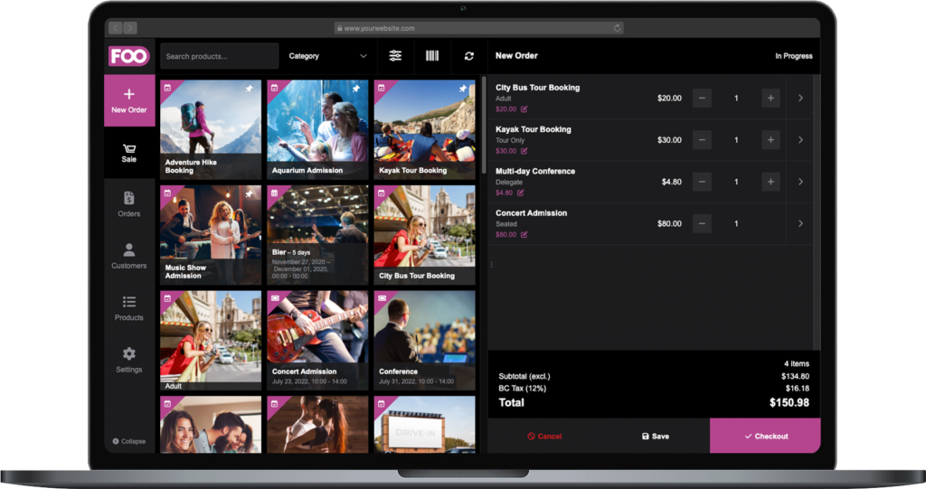Select the drive-in screen product tile
The height and width of the screenshot is (489, 926).
(425, 425)
